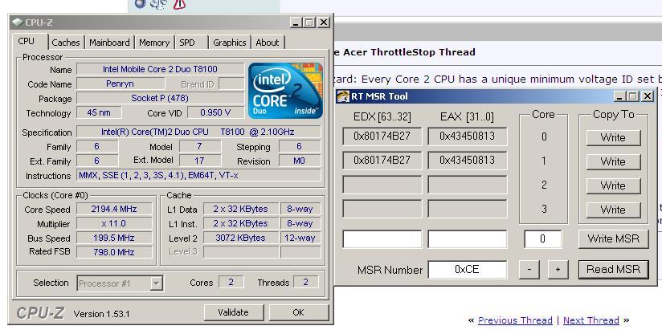Open the Previous Thread link
This screenshot has height=330, width=662.
[x=515, y=320]
